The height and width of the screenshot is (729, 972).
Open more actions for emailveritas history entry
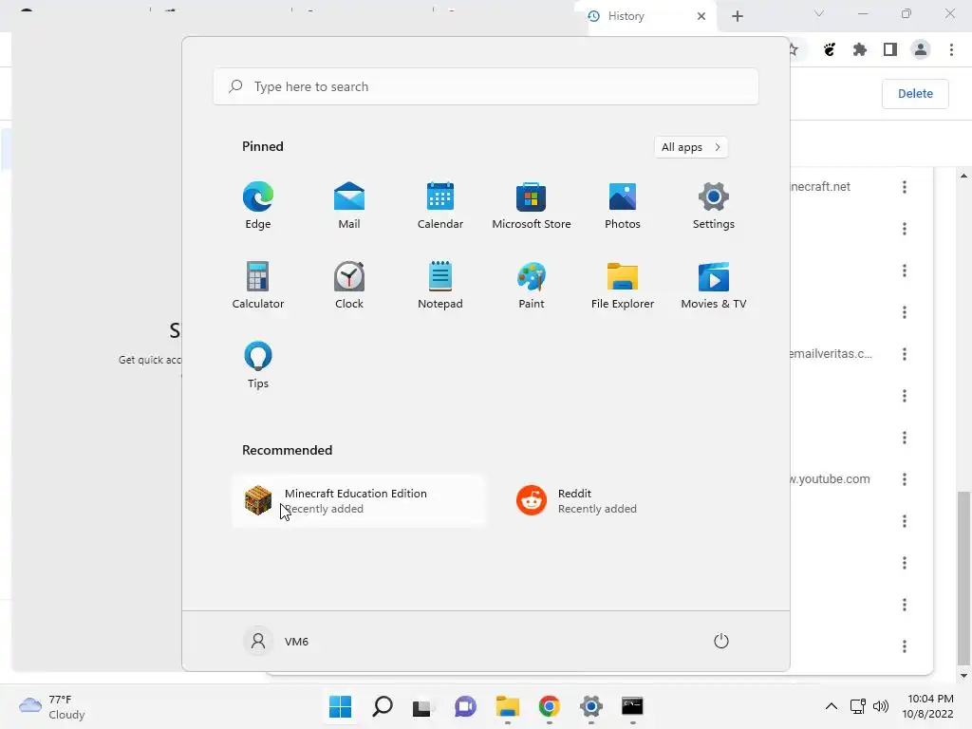tap(905, 354)
